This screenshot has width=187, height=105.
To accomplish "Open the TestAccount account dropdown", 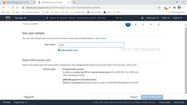I will coord(152,18).
